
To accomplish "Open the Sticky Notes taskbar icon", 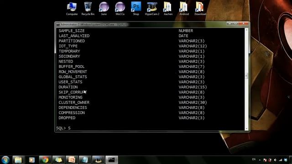I will [x=58, y=160].
